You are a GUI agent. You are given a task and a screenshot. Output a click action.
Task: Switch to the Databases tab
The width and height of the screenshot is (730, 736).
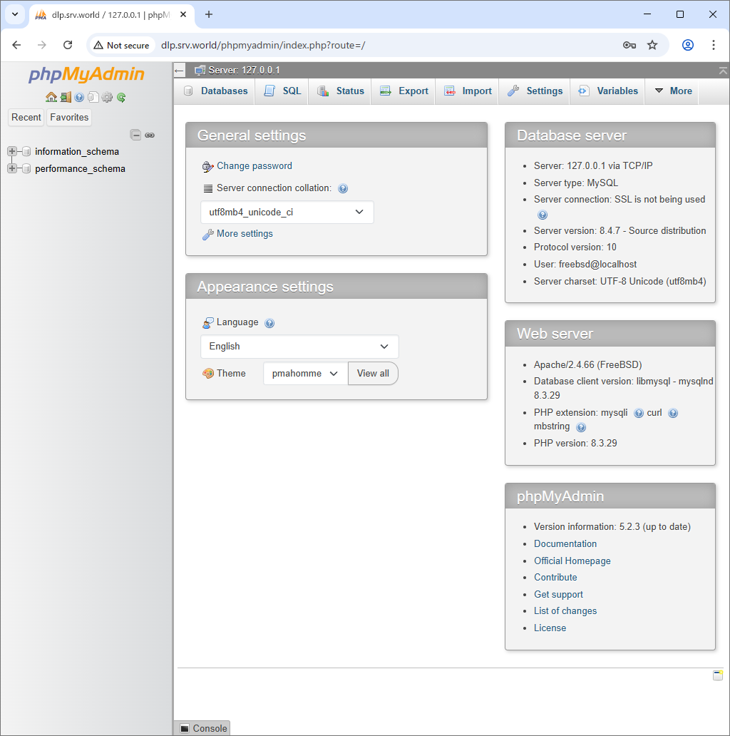click(x=216, y=91)
